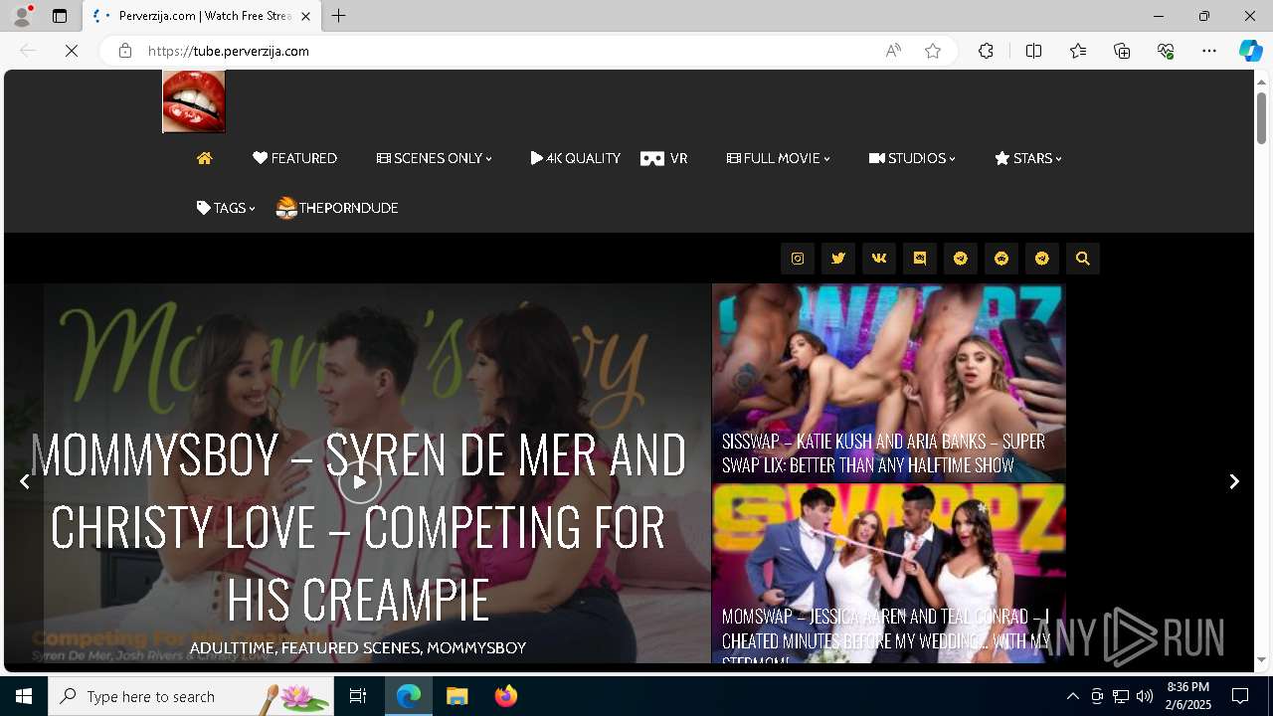Open the volume control tray icon

point(1145,696)
